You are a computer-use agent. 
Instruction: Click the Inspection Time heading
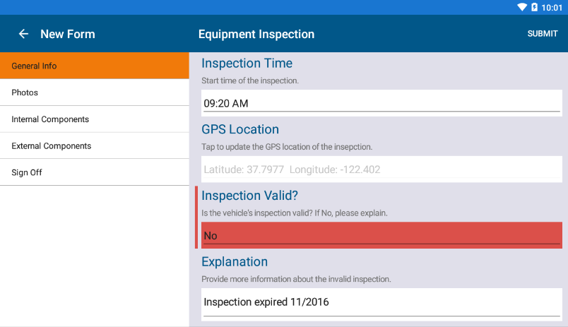click(x=247, y=64)
